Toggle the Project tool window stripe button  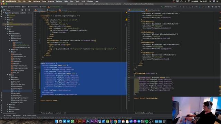(x=1, y=13)
